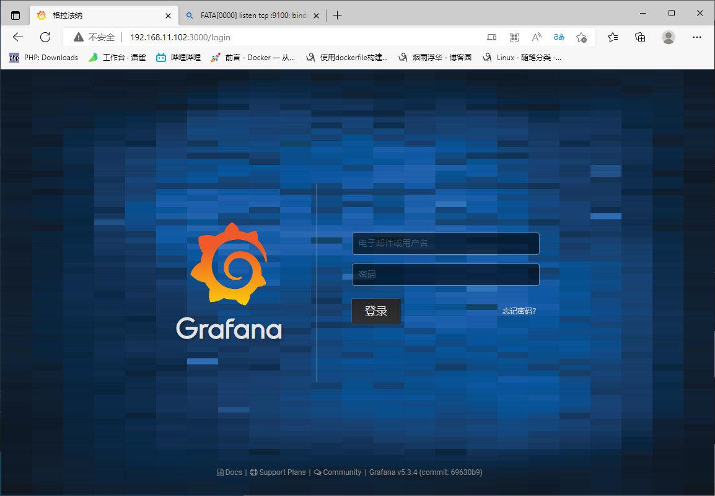Open PHP: Downloads bookmark
This screenshot has height=496, width=715.
(x=44, y=58)
